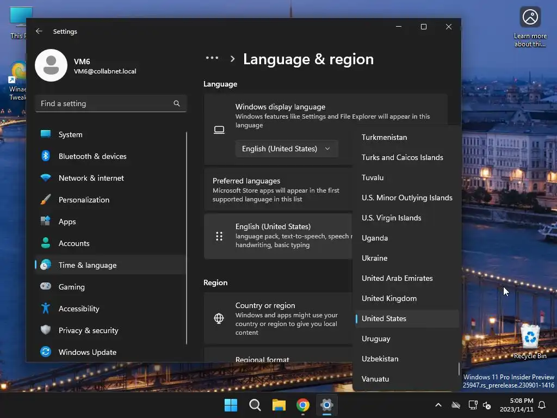Viewport: 557px width, 418px height.
Task: Select United Arab Emirates
Action: (x=407, y=278)
